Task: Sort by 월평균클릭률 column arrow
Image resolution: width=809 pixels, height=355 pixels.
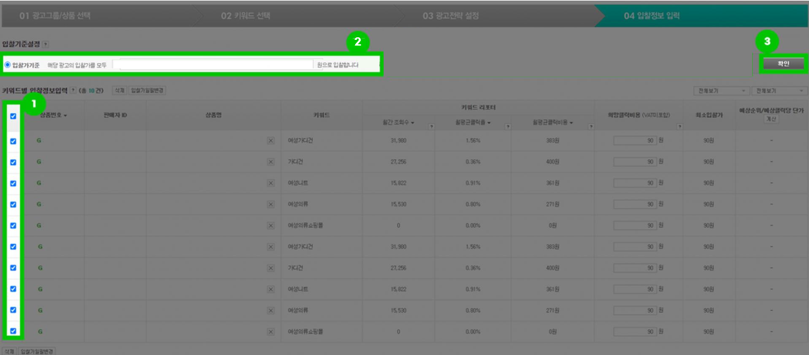Action: [489, 123]
